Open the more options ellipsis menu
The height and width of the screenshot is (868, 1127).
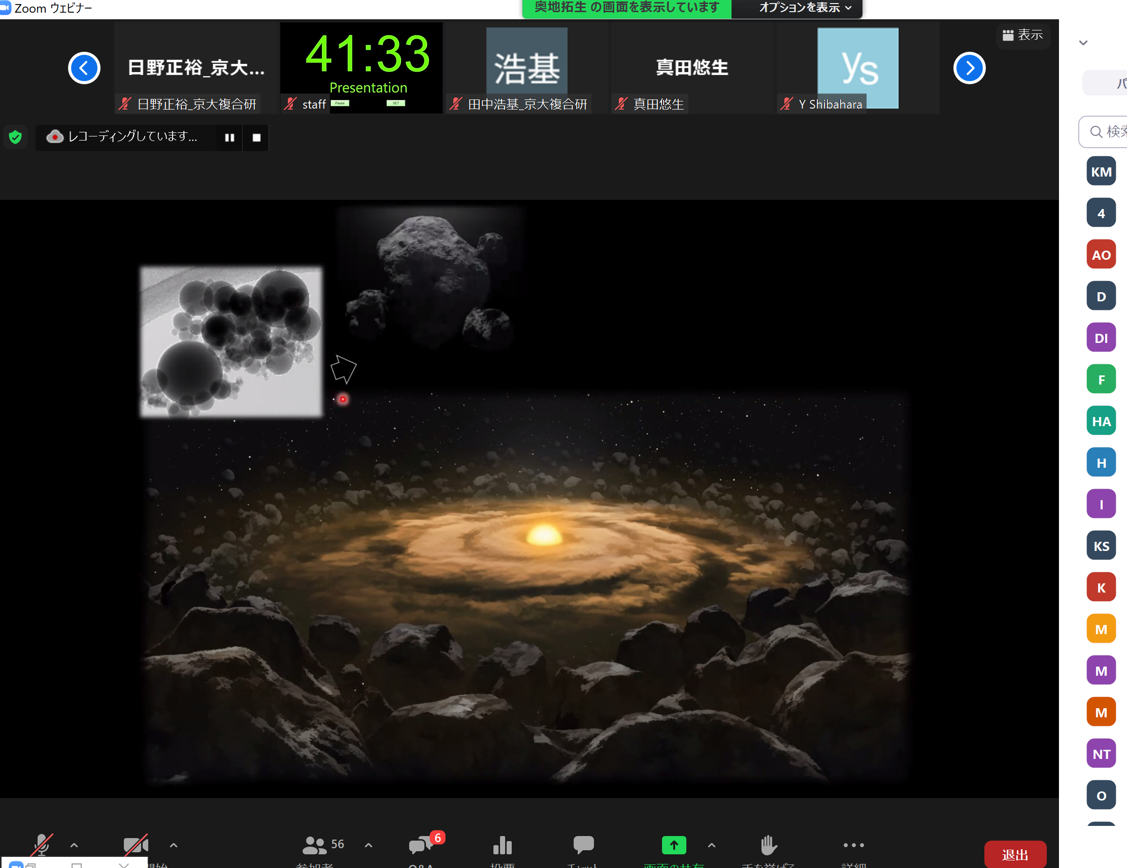coord(853,845)
